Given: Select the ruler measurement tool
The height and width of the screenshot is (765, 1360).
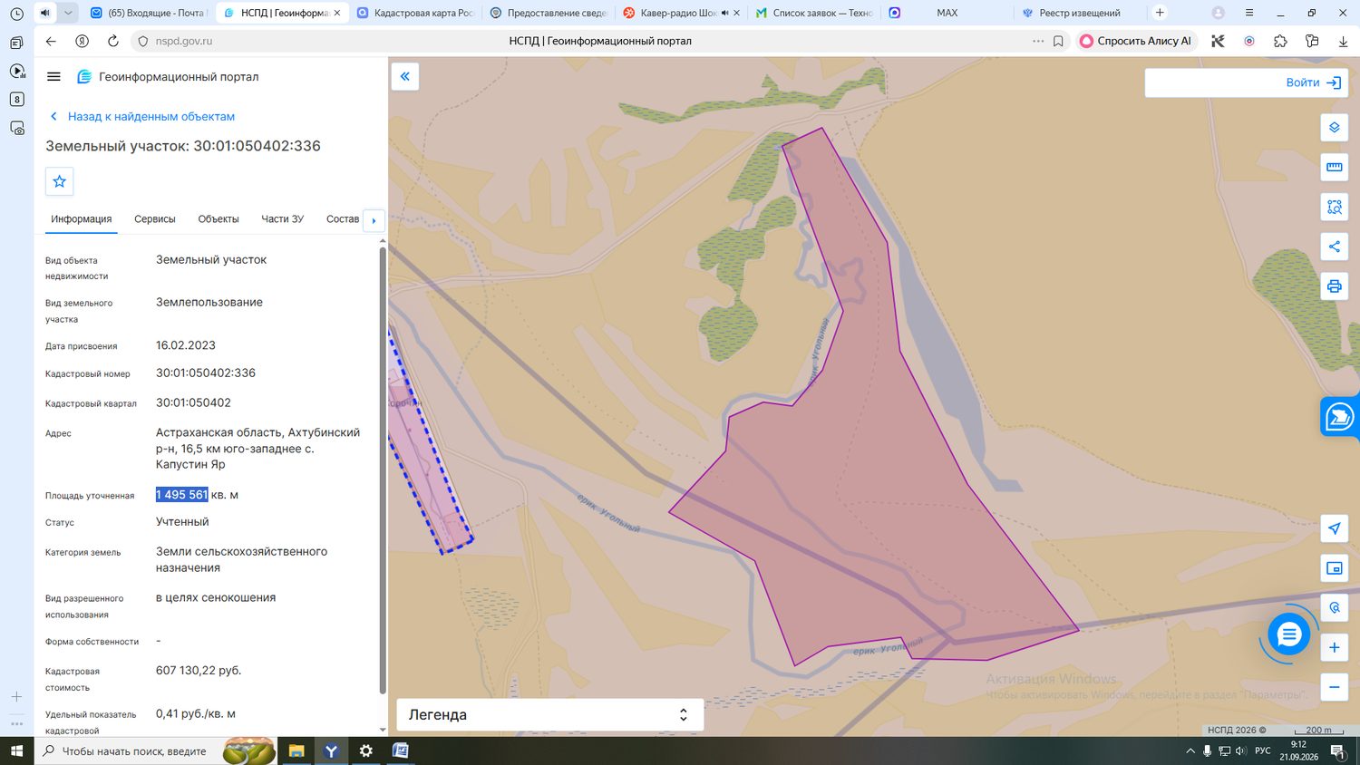Looking at the screenshot, I should tap(1334, 168).
